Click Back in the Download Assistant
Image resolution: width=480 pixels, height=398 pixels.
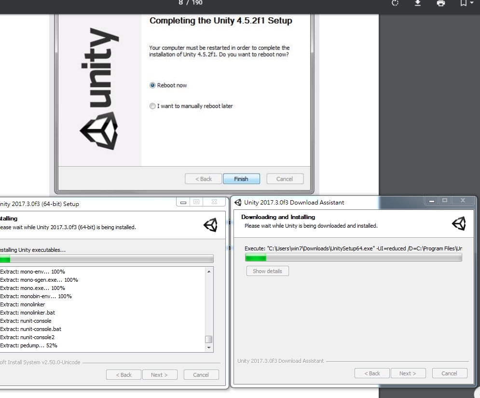click(372, 373)
